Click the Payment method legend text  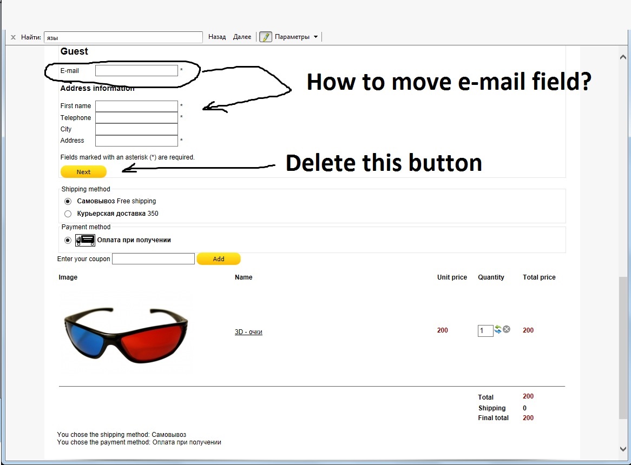[x=86, y=227]
